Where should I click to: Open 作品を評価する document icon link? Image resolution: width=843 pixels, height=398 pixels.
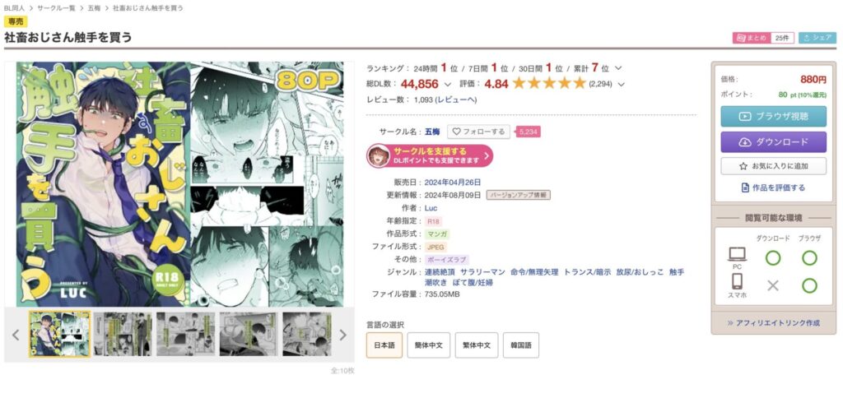click(x=773, y=187)
